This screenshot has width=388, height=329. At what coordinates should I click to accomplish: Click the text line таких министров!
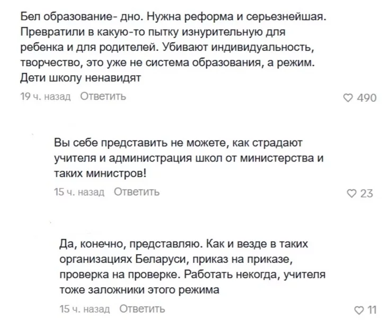coord(100,173)
